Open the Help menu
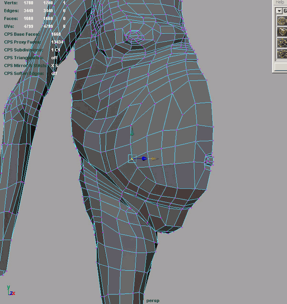 click(280, 2)
